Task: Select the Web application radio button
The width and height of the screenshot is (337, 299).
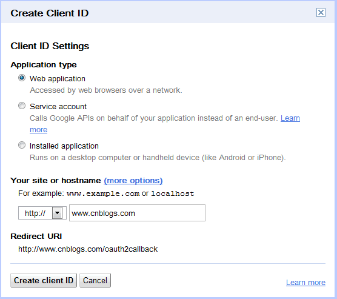Action: [22, 78]
